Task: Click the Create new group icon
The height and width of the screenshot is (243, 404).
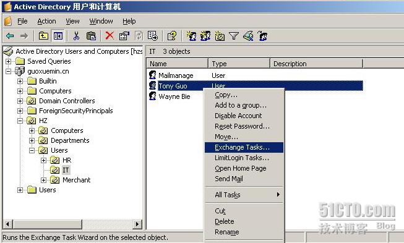Action: point(205,36)
